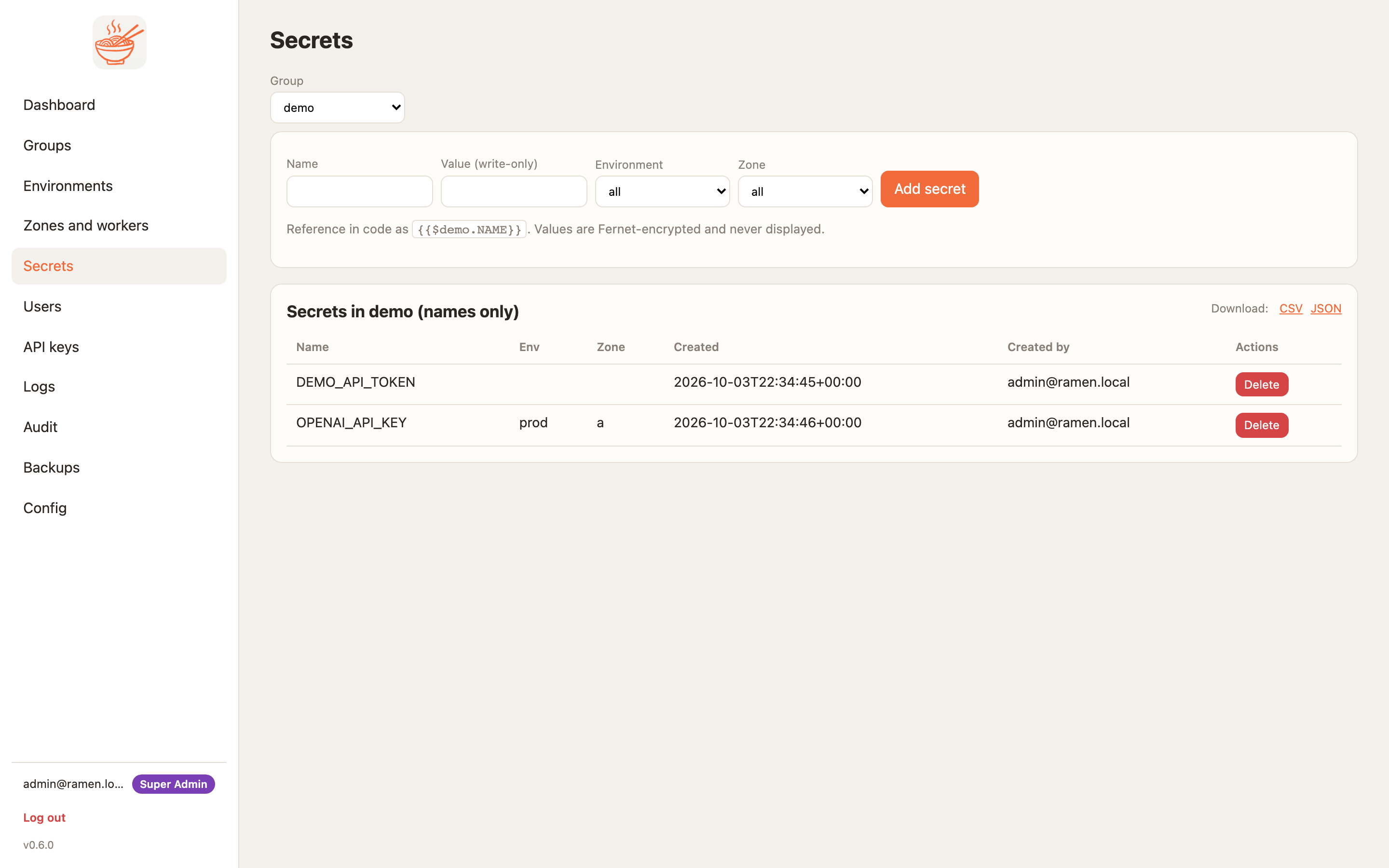Download secrets as JSON
The width and height of the screenshot is (1389, 868).
1326,308
